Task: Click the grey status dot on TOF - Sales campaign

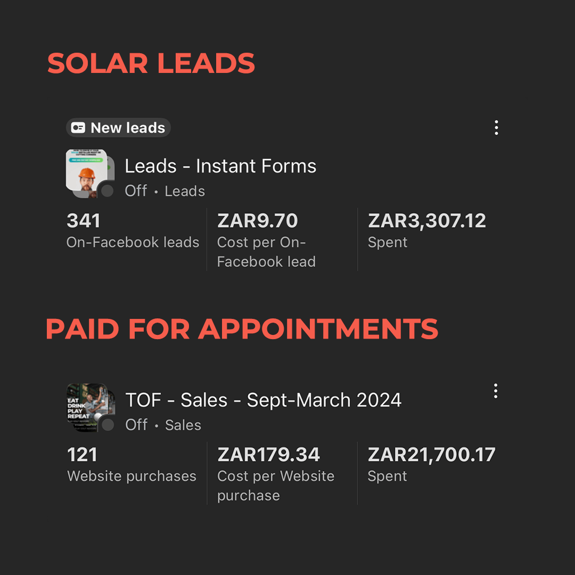Action: click(x=108, y=424)
